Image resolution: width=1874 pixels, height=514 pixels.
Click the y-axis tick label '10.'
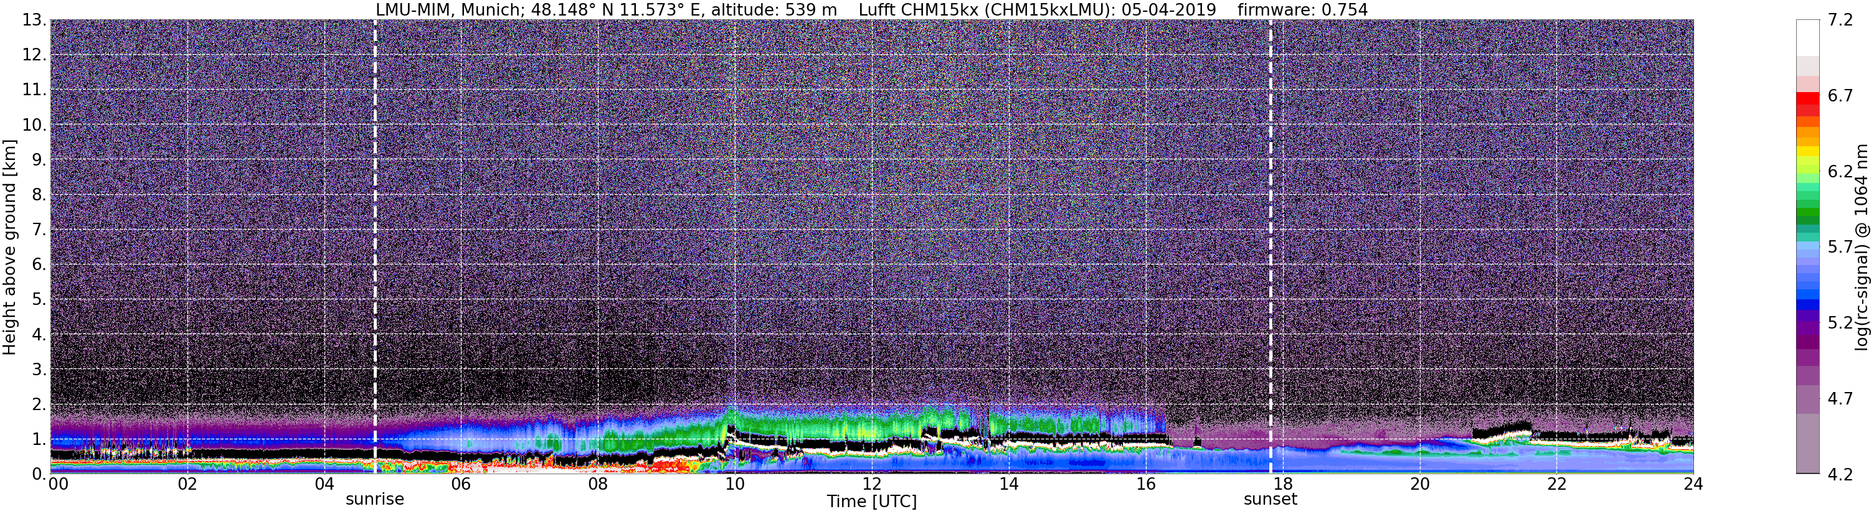coord(35,125)
